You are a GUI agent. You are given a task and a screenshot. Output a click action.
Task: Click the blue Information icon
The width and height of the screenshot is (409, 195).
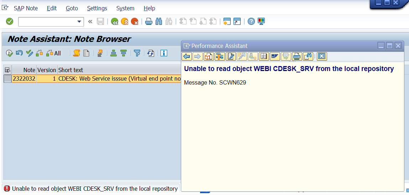pos(164,53)
